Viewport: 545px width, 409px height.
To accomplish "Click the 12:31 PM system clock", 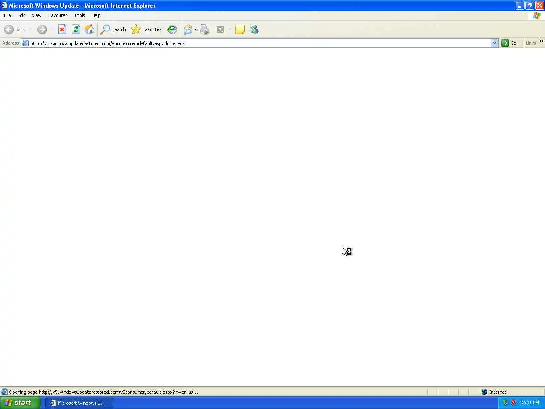I will [x=529, y=403].
